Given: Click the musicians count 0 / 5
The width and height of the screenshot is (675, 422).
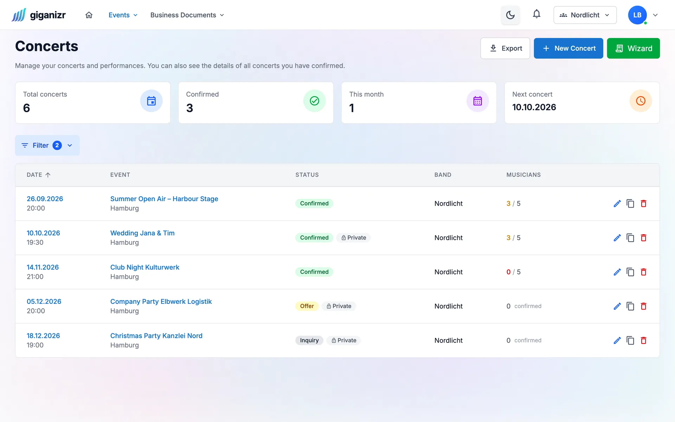Looking at the screenshot, I should (513, 272).
